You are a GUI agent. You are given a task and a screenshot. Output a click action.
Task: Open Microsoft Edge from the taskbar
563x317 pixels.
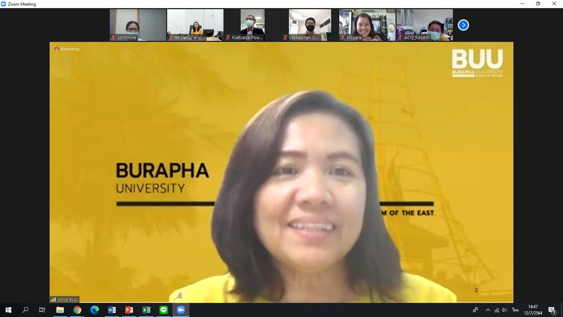click(94, 310)
